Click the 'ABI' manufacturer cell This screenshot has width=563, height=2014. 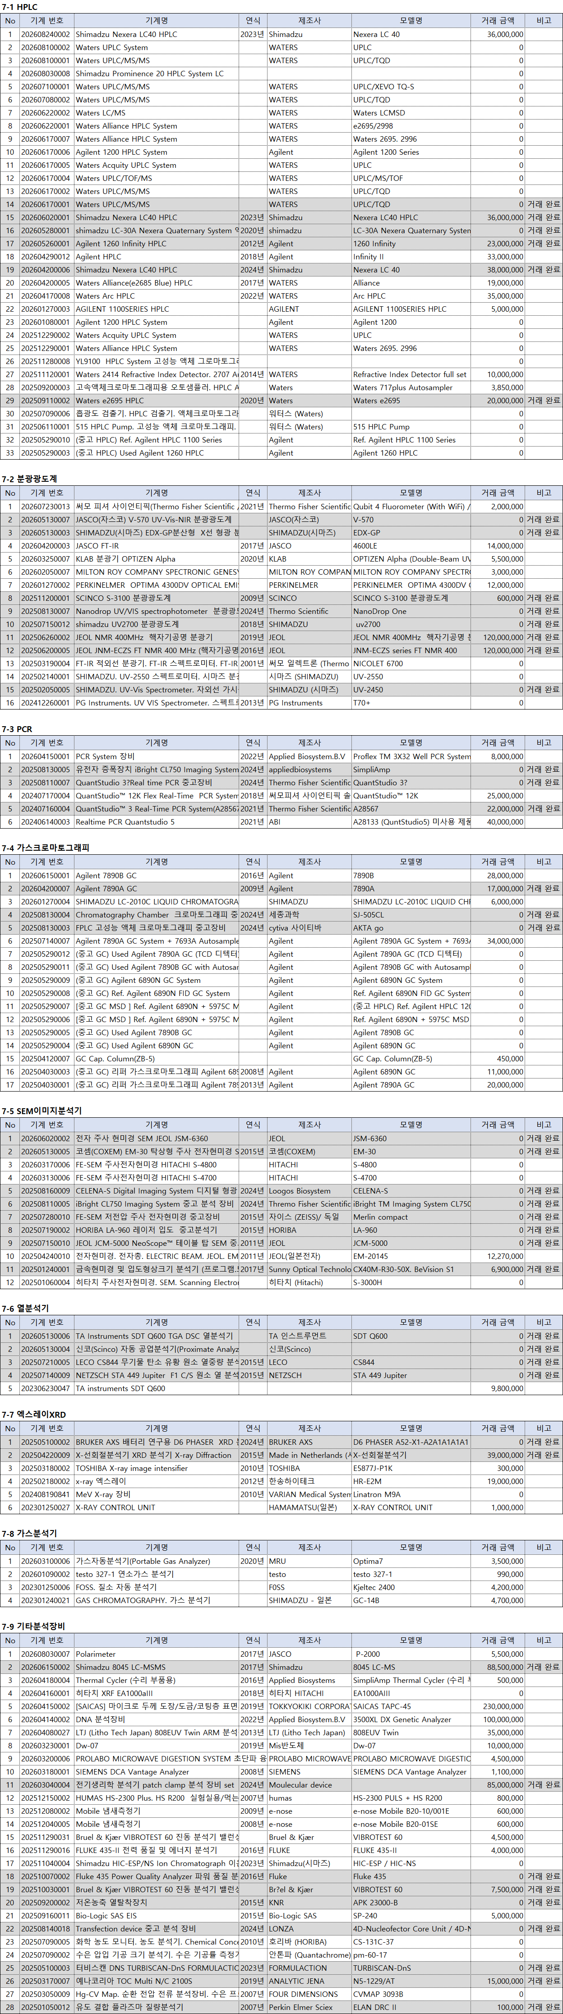[x=309, y=822]
